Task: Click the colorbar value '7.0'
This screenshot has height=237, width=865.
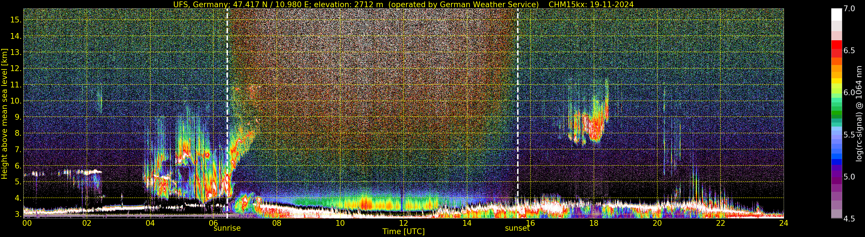Action: tap(849, 9)
